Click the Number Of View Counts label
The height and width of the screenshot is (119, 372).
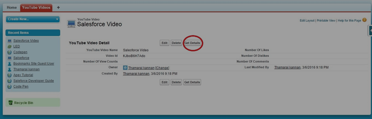click(x=100, y=61)
